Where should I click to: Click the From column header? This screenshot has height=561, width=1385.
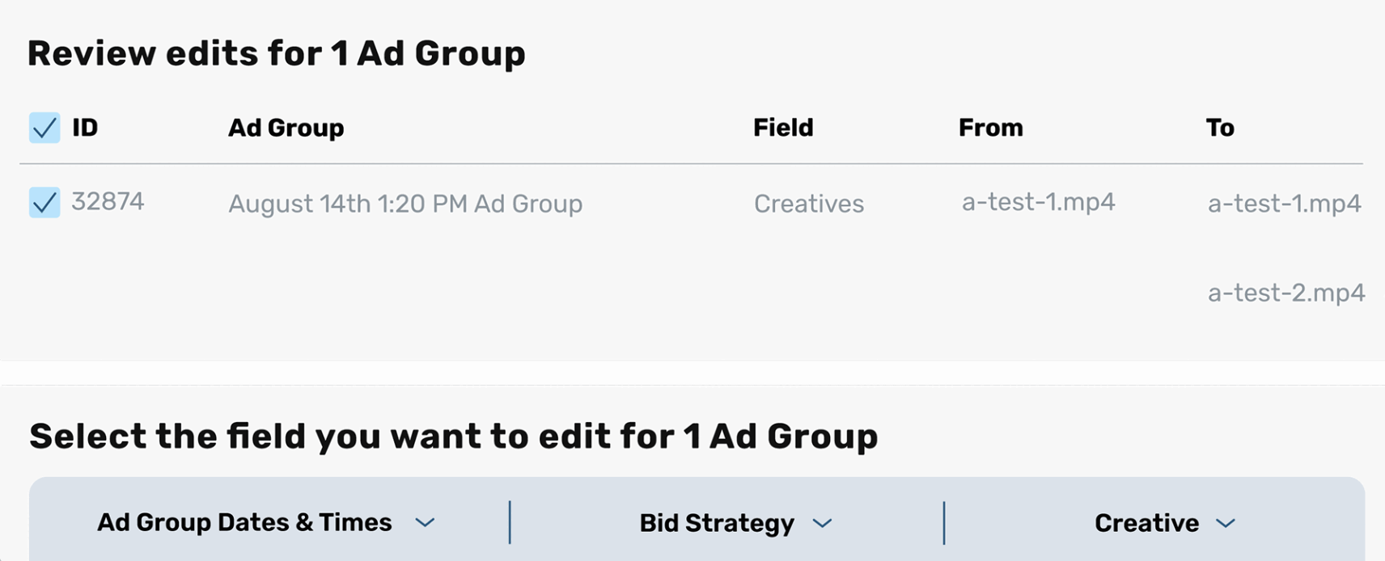pos(990,128)
